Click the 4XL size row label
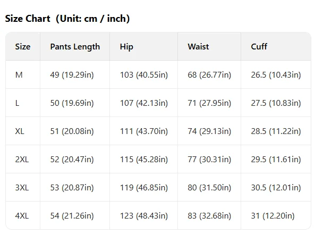The width and height of the screenshot is (332, 234). (x=22, y=216)
